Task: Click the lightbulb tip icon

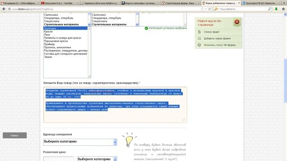Action: point(129,140)
